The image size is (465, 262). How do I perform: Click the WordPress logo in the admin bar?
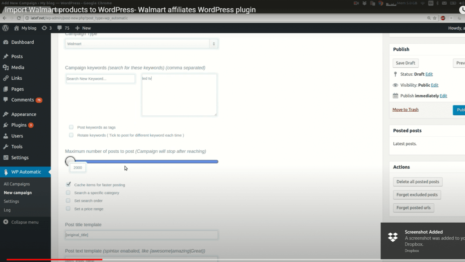[5, 28]
